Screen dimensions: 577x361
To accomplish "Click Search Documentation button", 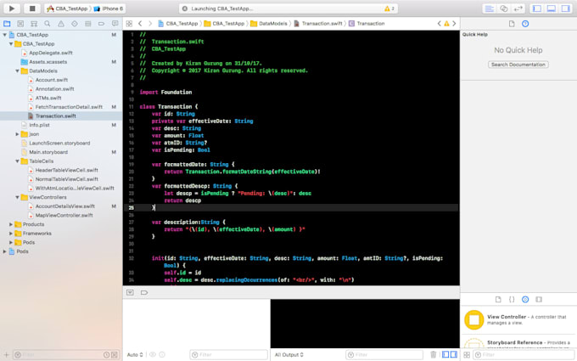I will pos(518,65).
